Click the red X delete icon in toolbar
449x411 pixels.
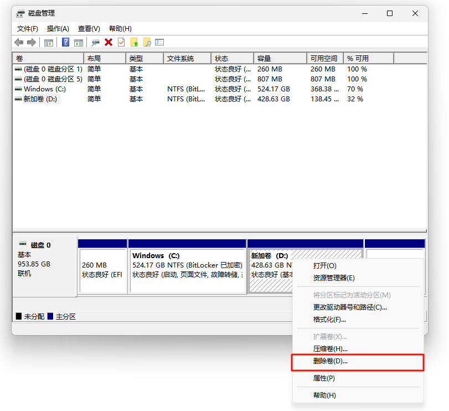pyautogui.click(x=109, y=43)
